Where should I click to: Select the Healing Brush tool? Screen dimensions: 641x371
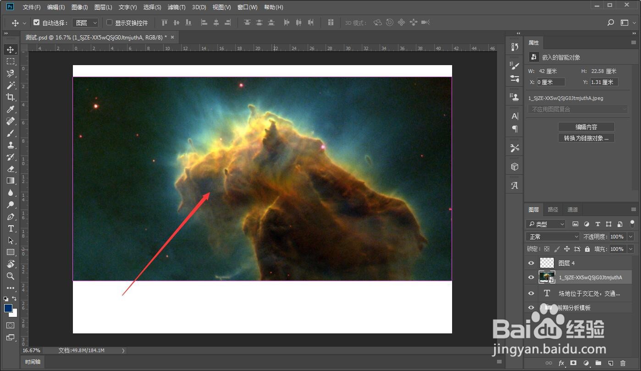11,121
